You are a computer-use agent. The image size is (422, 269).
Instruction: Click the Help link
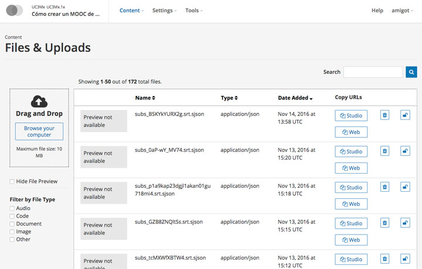377,11
